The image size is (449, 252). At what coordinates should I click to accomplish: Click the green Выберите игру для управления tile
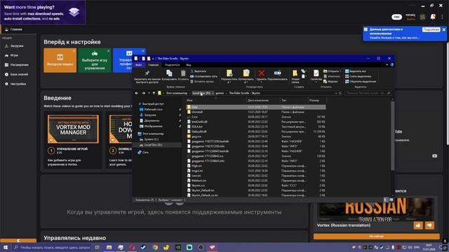point(95,60)
